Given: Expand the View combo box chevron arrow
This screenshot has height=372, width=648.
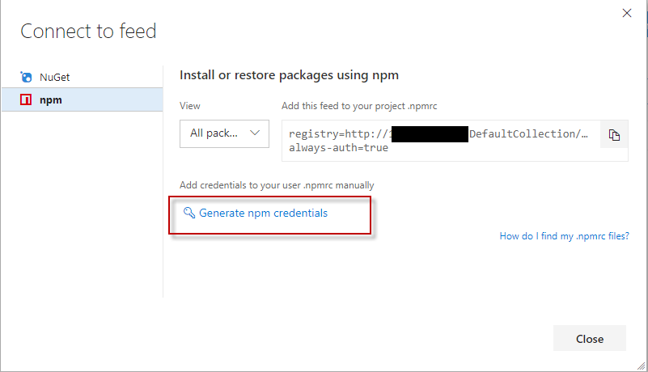Looking at the screenshot, I should coord(255,133).
